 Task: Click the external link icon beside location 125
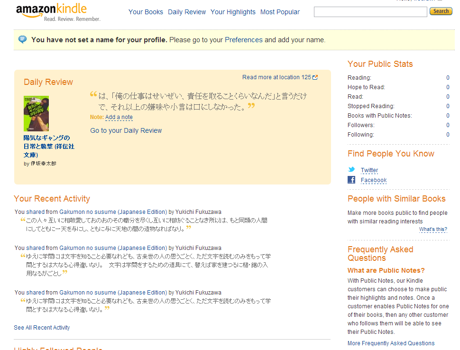pos(315,77)
